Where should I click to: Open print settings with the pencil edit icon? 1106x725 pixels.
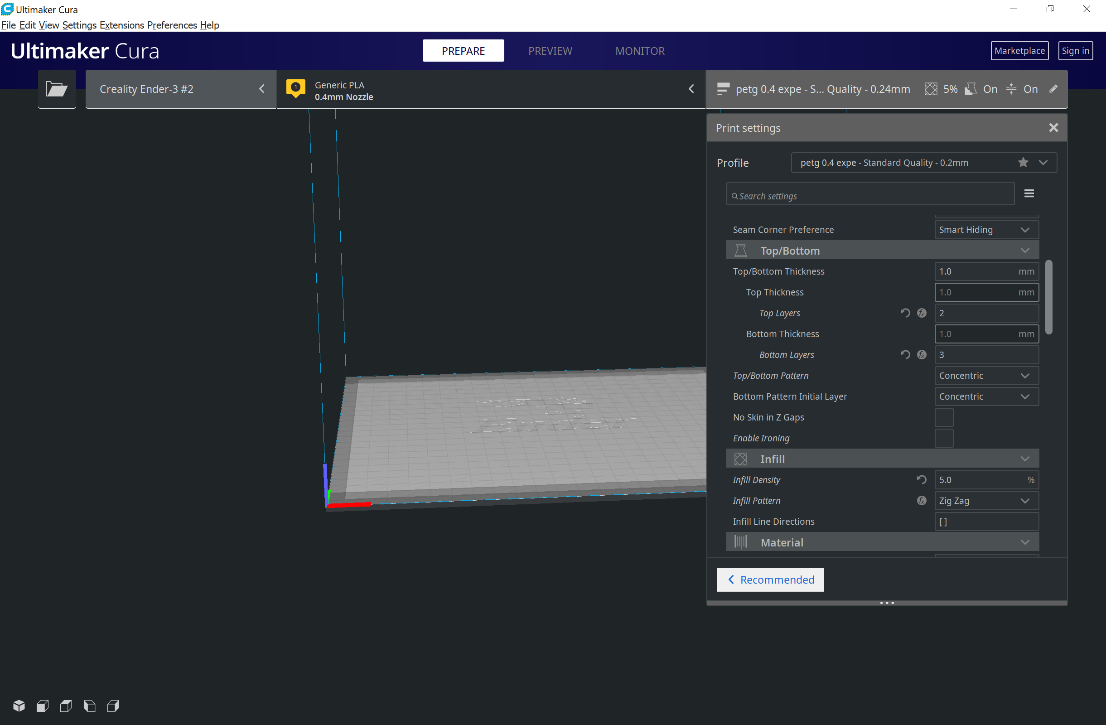[x=1053, y=89]
